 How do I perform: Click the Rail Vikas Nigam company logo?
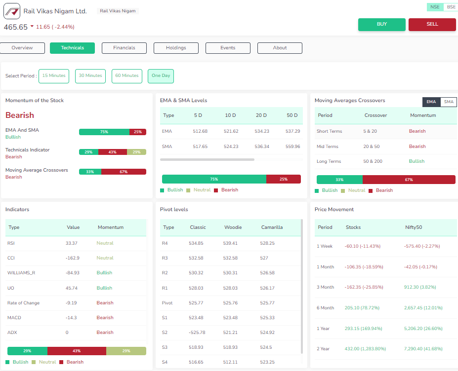12,11
